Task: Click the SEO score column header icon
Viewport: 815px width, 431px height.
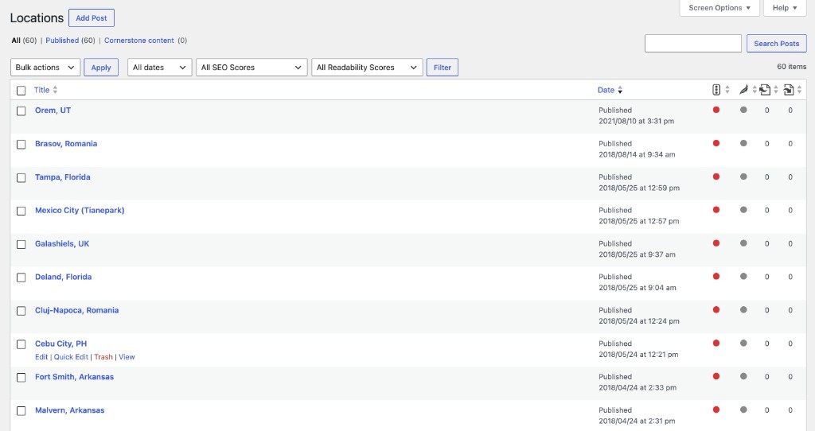Action: point(716,90)
